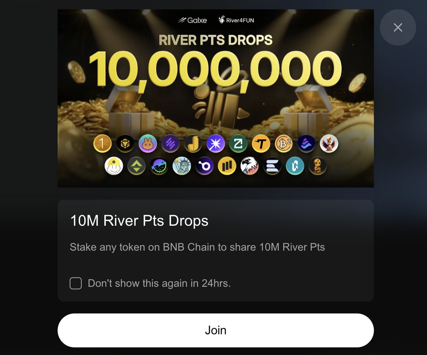This screenshot has height=355, width=427.
Task: Click the PancakeSwap bunny token icon
Action: pyautogui.click(x=148, y=143)
